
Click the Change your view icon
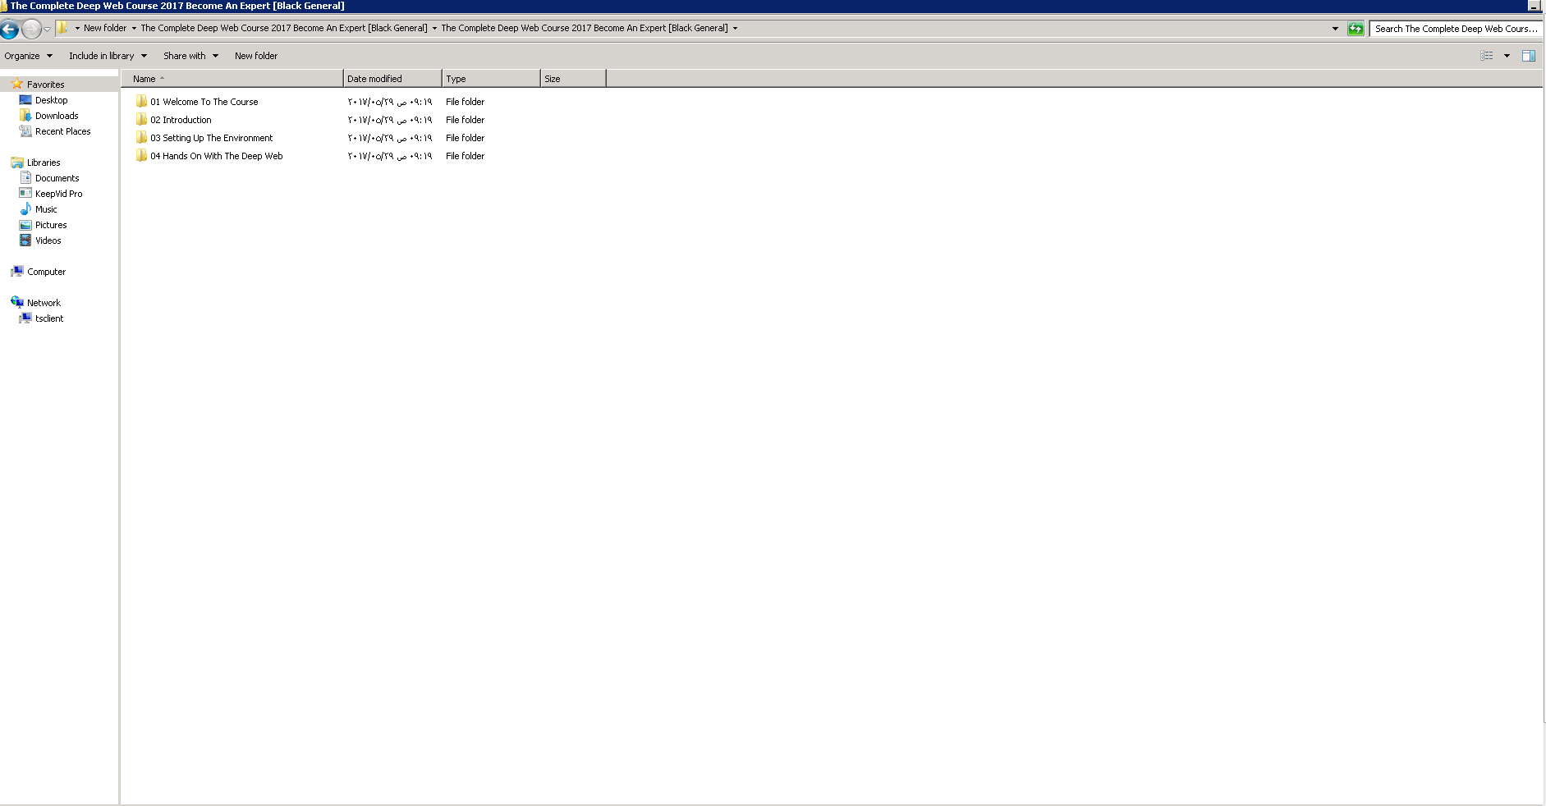(1486, 56)
